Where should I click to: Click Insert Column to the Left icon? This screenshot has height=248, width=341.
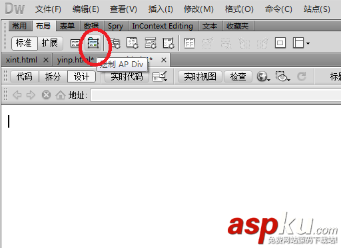(244, 43)
